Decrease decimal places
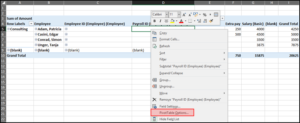300x123 pixels. click(205, 21)
